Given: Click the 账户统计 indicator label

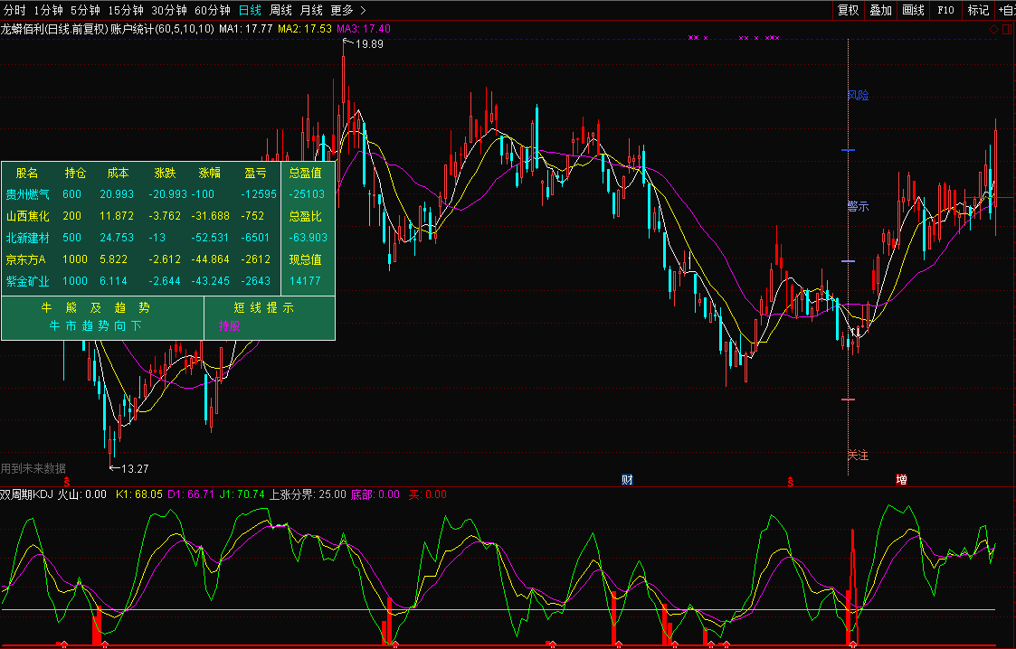Looking at the screenshot, I should [132, 29].
